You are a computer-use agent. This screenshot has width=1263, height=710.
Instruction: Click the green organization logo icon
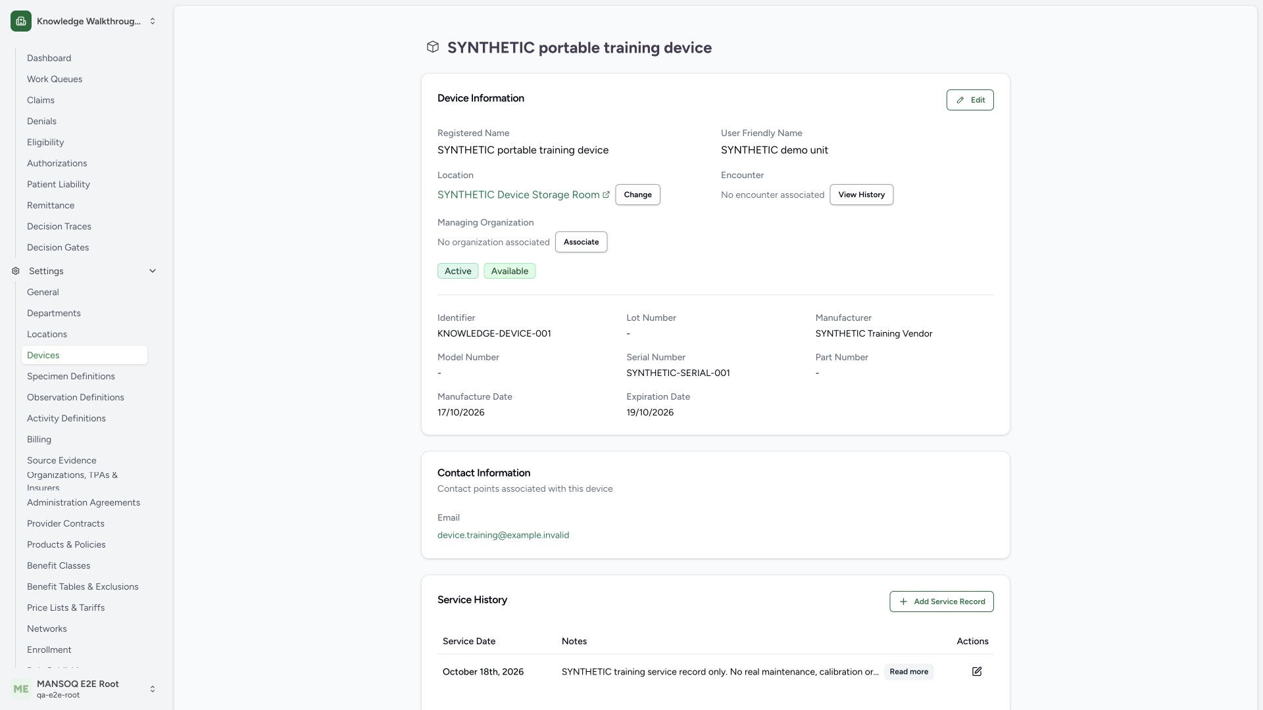point(21,21)
